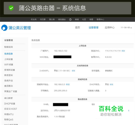135x125 pixels.
Task: Click 修改 next to 局域网IP地址
Action: [68, 84]
